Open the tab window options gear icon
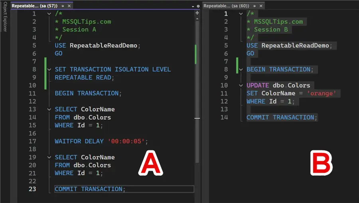This screenshot has height=203, width=359. (x=198, y=6)
